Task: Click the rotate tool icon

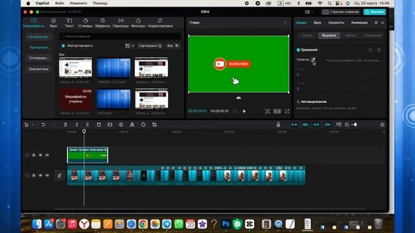Action: coord(143,124)
